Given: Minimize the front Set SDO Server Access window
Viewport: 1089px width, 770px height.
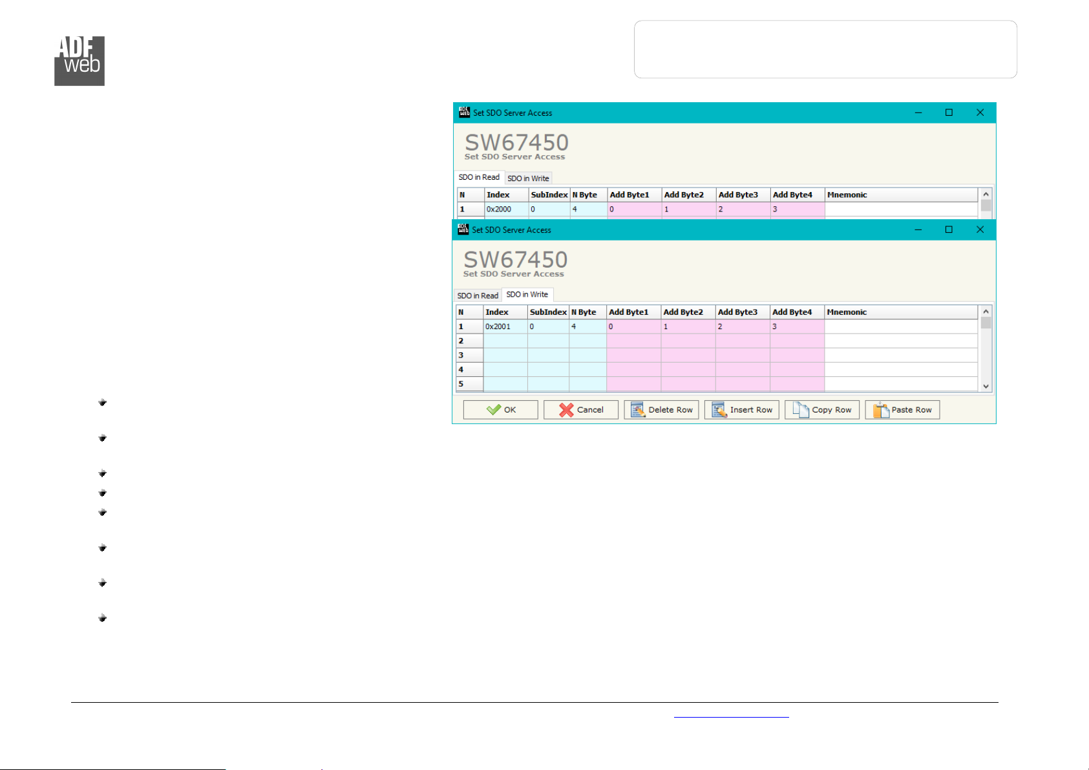Looking at the screenshot, I should click(x=918, y=230).
